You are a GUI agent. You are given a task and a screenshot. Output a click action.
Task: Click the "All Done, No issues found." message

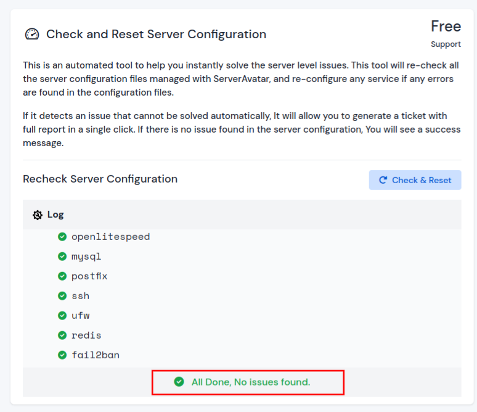250,382
